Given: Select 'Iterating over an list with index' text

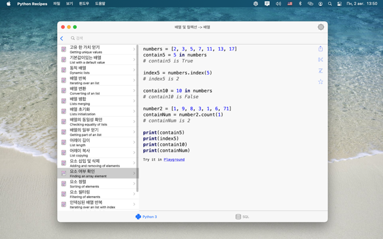Looking at the screenshot, I should [x=92, y=207].
